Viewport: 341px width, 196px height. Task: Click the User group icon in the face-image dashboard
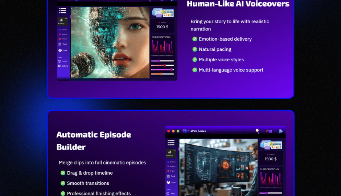(x=60, y=50)
